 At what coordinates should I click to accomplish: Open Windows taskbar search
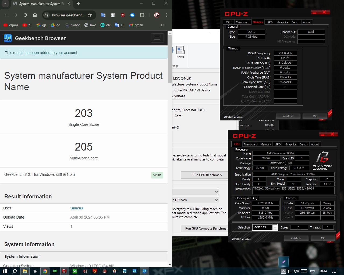(15, 271)
